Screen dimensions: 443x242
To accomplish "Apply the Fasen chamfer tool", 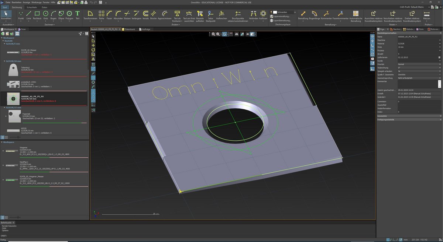I will coord(109,15).
